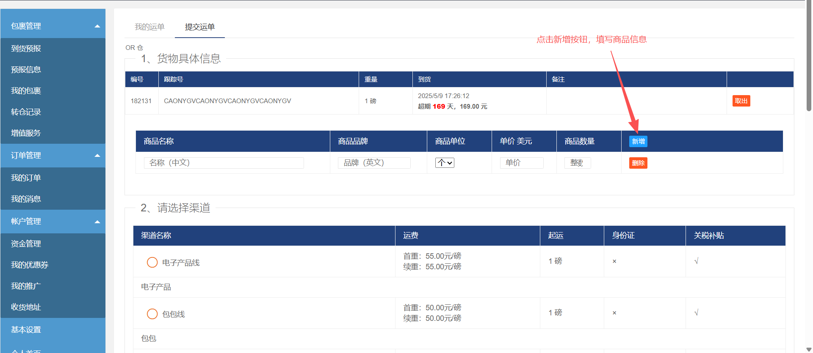Click the 整数 quantity input field
Screen dimensions: 813x353
pyautogui.click(x=577, y=163)
